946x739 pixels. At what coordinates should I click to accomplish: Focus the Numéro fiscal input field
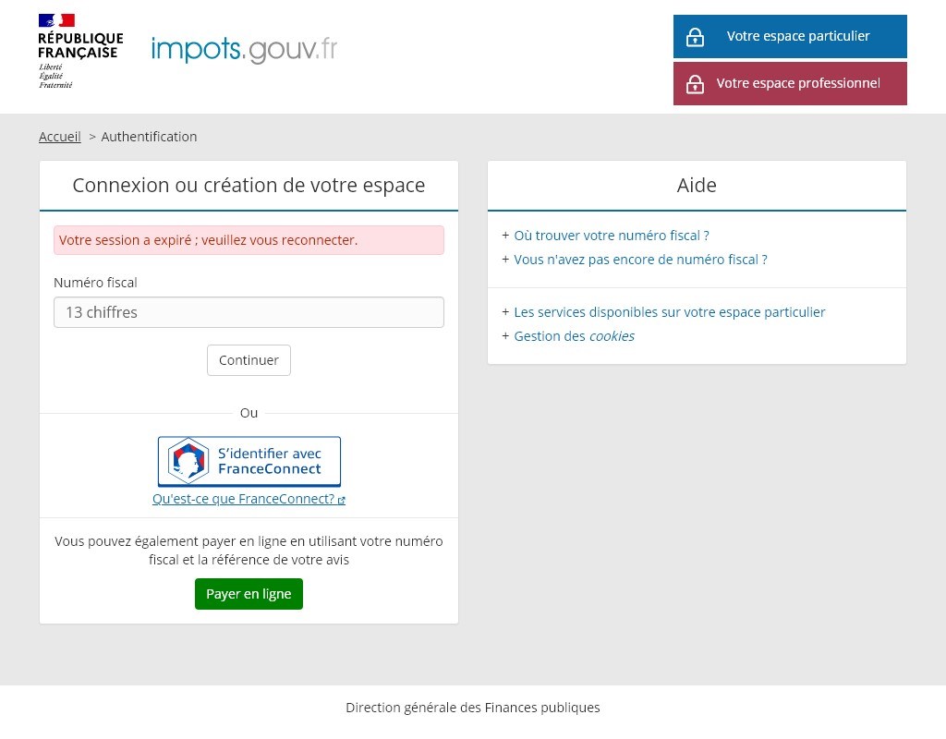pyautogui.click(x=249, y=312)
